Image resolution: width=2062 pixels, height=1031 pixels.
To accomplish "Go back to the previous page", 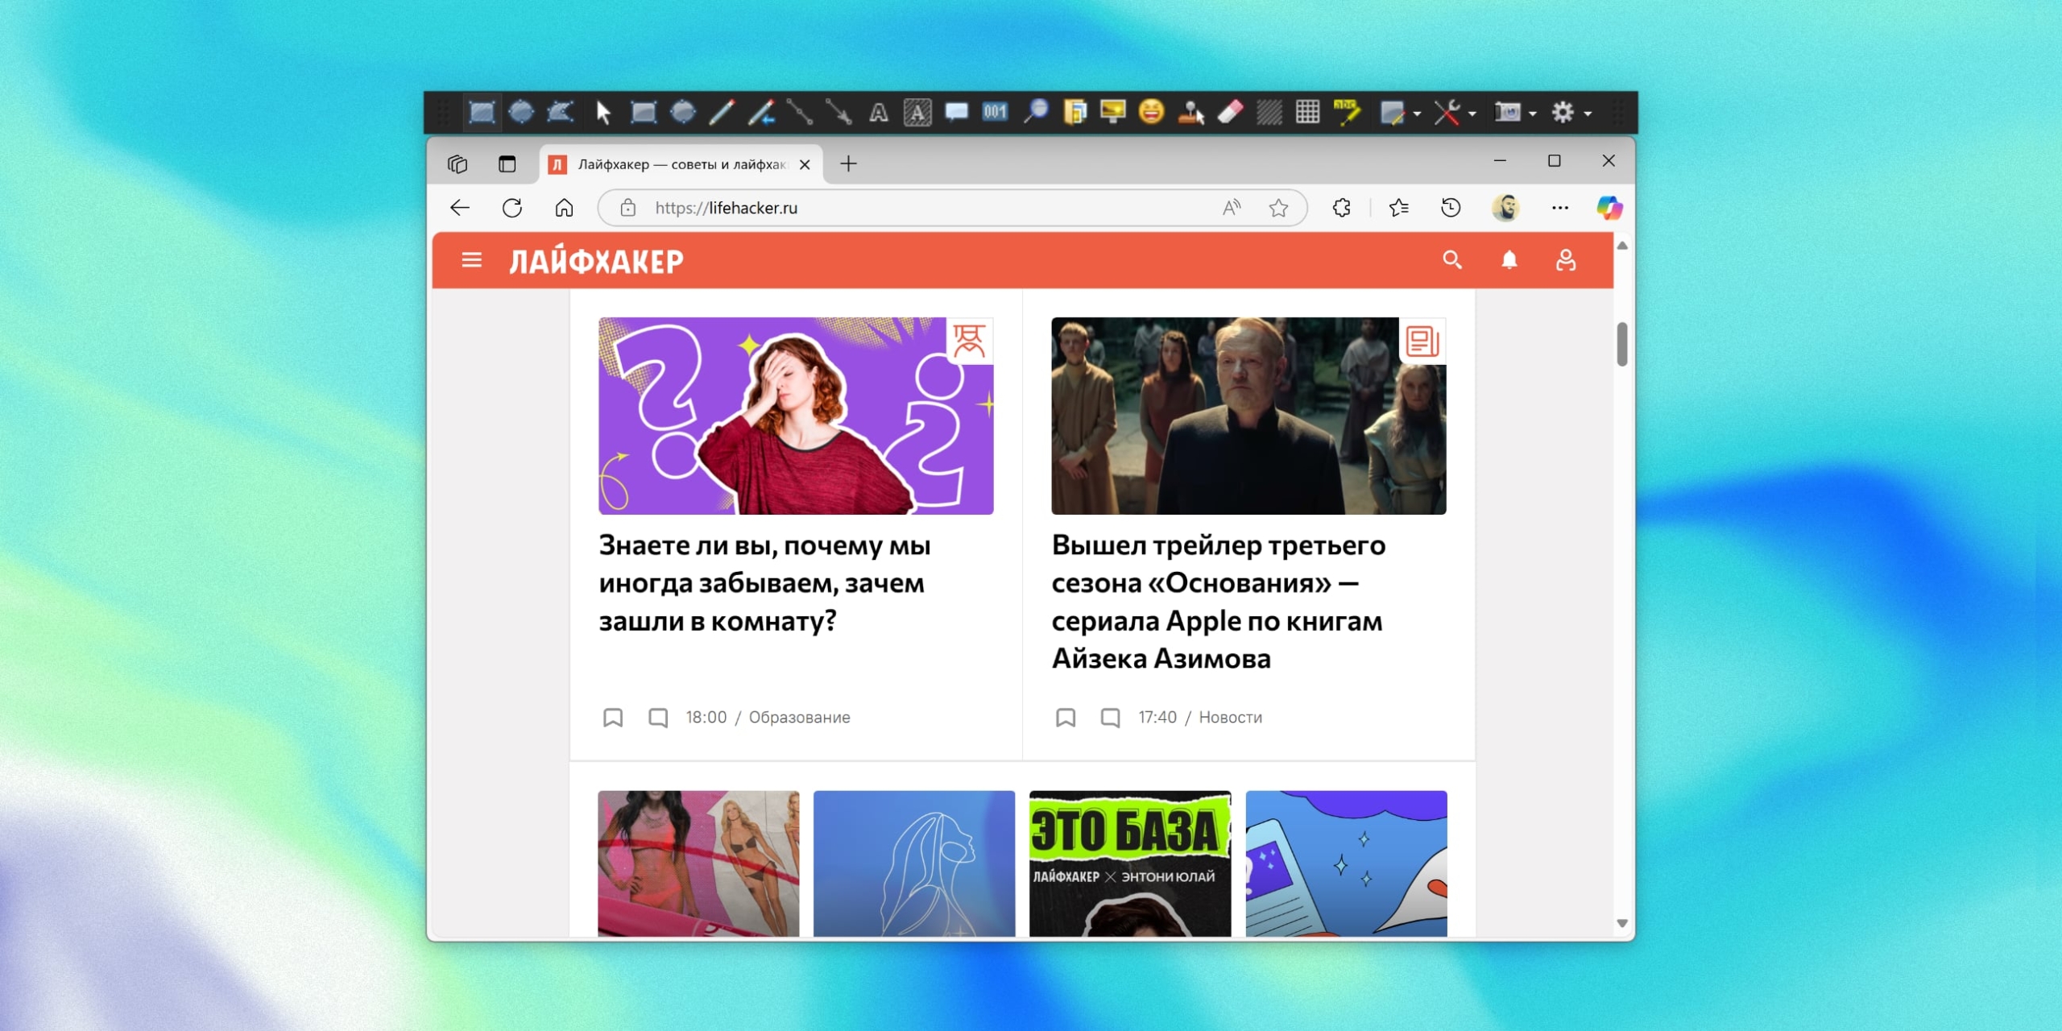I will [x=460, y=208].
